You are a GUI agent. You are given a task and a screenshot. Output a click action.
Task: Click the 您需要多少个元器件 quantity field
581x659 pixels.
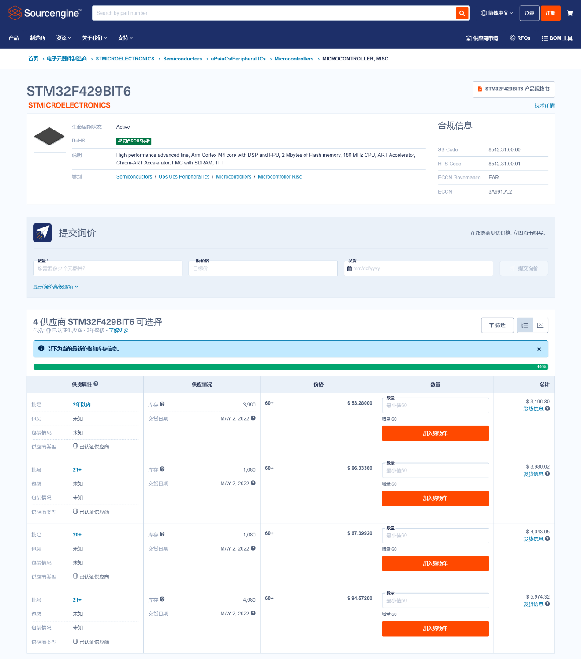tap(108, 268)
